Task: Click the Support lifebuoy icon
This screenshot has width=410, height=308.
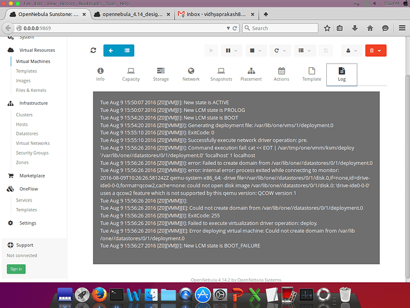Action: click(x=10, y=245)
